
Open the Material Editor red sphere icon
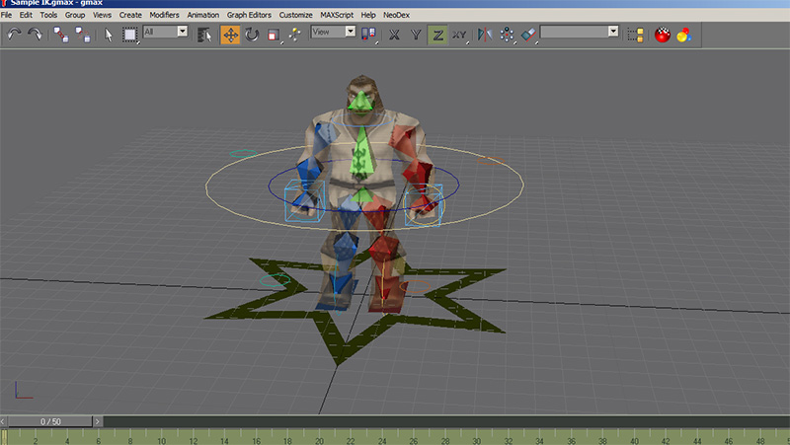662,35
